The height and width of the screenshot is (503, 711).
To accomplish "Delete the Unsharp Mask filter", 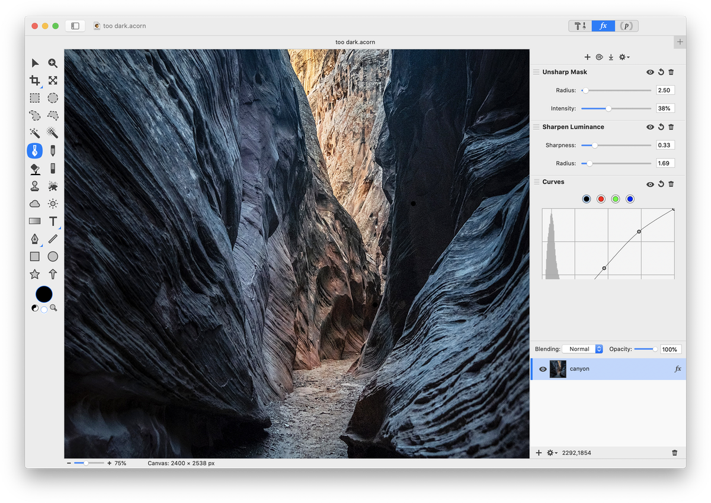I will pyautogui.click(x=671, y=72).
